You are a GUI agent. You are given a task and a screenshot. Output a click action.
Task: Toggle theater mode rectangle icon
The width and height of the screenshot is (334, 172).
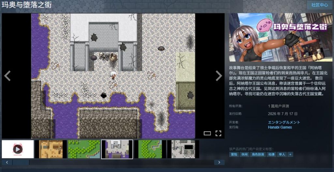[207, 134]
